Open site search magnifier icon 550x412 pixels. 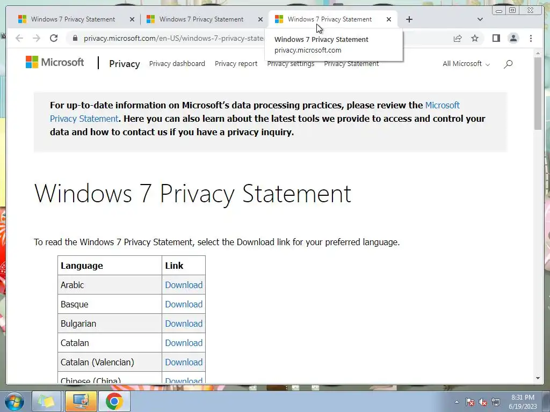tap(508, 64)
